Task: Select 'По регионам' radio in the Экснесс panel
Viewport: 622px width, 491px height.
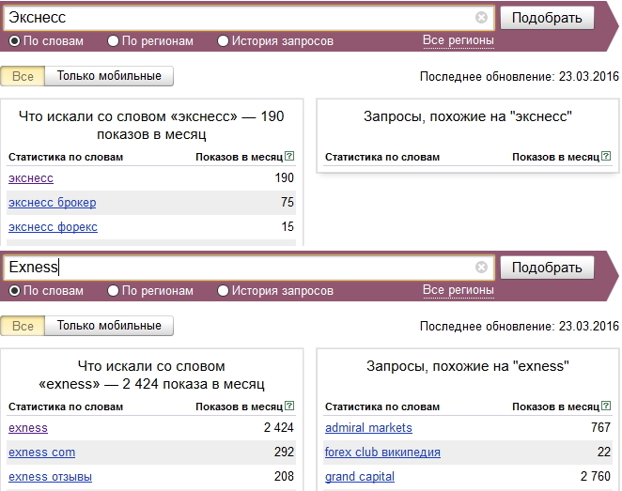Action: (x=113, y=40)
